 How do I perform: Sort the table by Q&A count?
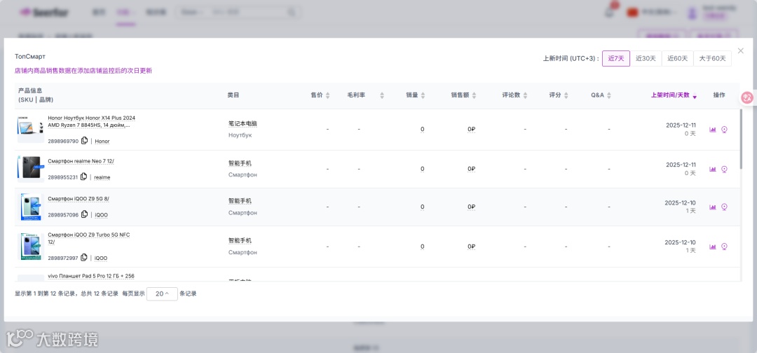pyautogui.click(x=609, y=95)
